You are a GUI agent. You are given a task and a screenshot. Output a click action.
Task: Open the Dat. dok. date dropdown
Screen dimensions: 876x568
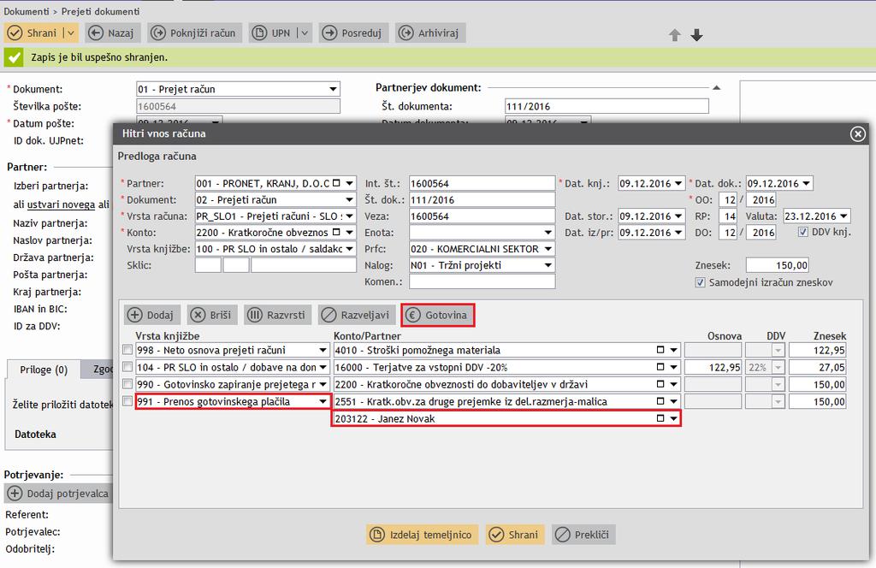coord(806,183)
